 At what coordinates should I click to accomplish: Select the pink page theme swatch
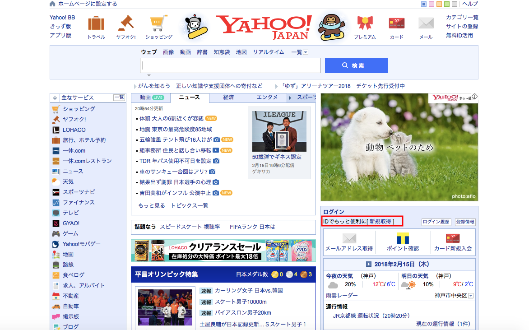432,4
